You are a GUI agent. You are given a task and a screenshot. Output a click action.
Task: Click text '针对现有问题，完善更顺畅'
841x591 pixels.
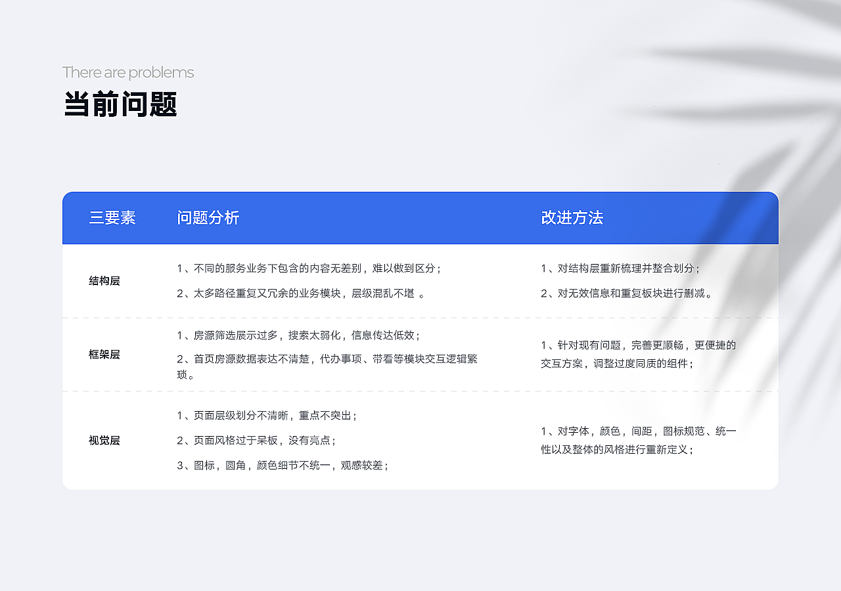[x=621, y=345]
